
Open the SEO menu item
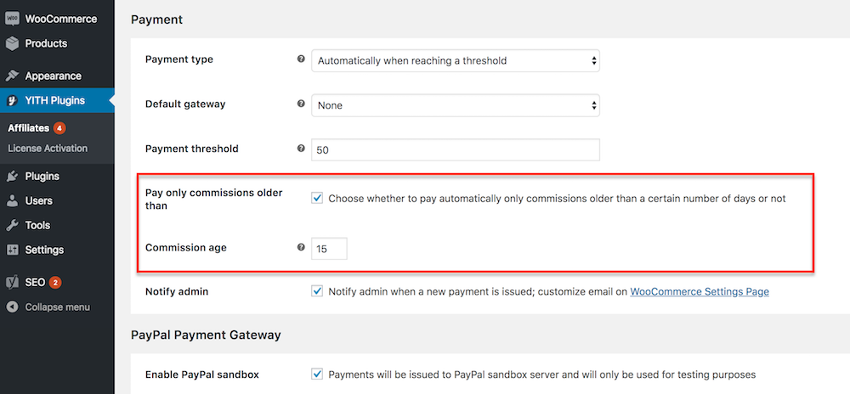pos(36,282)
